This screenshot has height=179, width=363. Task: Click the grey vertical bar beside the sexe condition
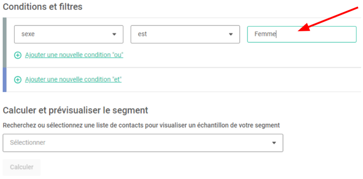point(4,42)
